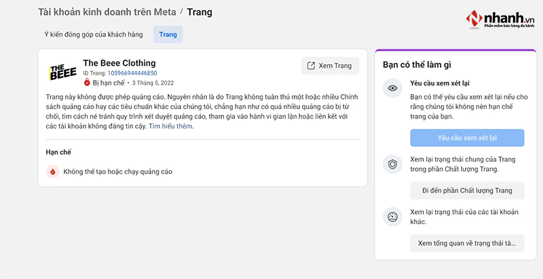543x279 pixels.
Task: Click the page ID 105966944446850 link
Action: pos(132,73)
